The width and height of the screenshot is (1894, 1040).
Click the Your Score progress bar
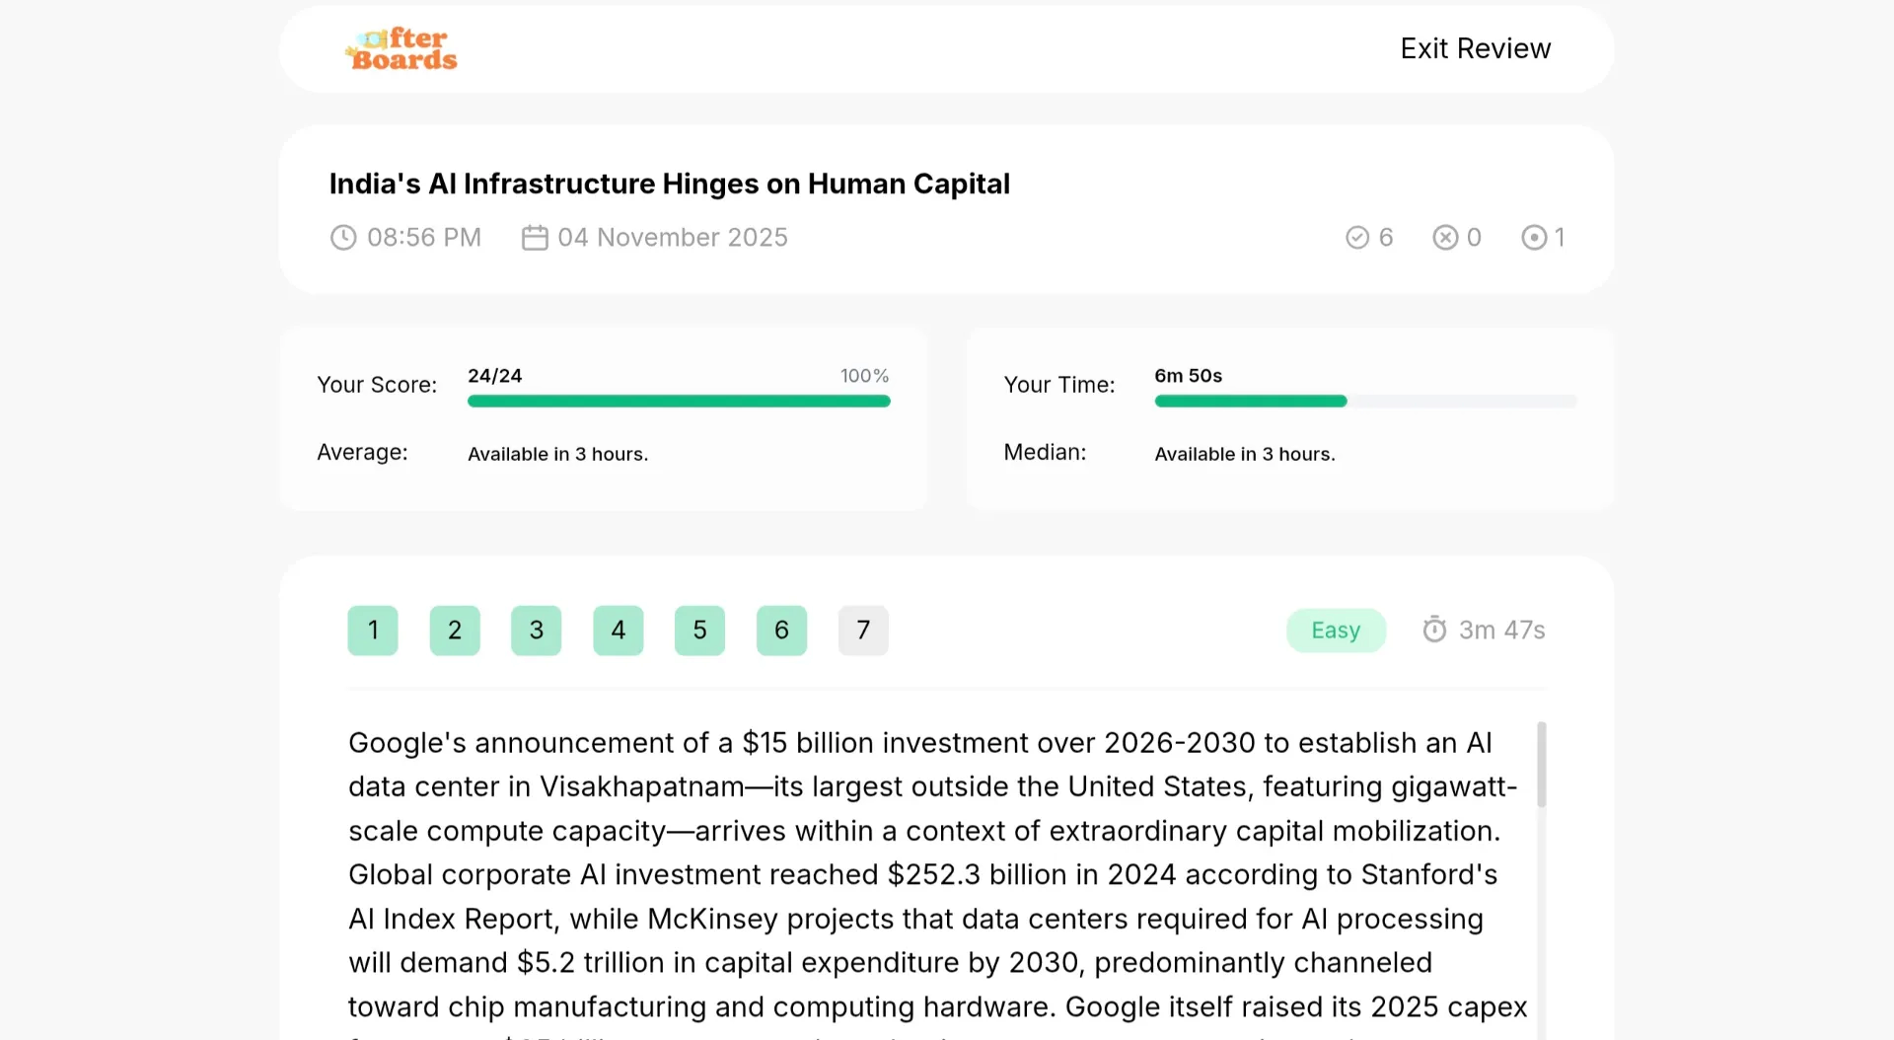click(x=679, y=402)
